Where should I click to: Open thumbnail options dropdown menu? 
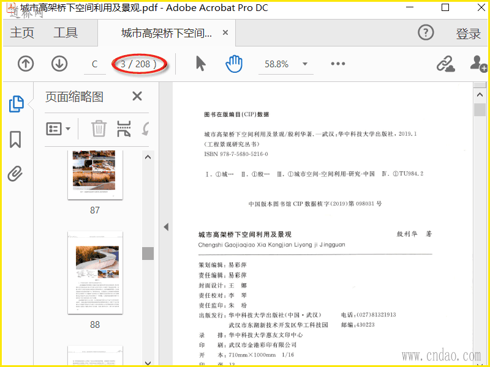click(58, 128)
